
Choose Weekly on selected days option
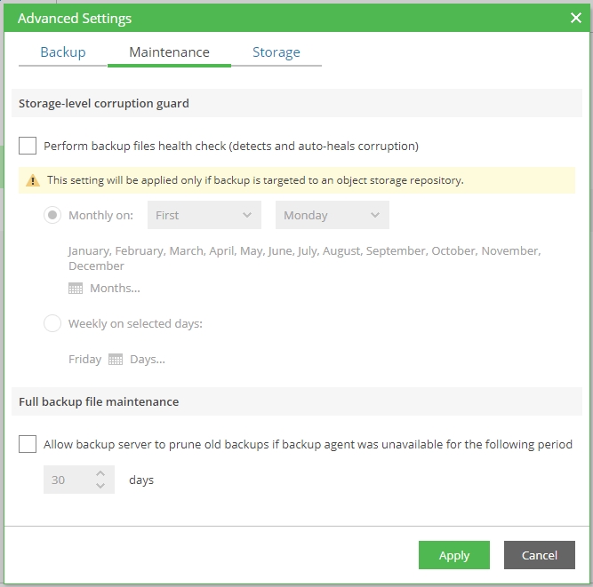(52, 323)
